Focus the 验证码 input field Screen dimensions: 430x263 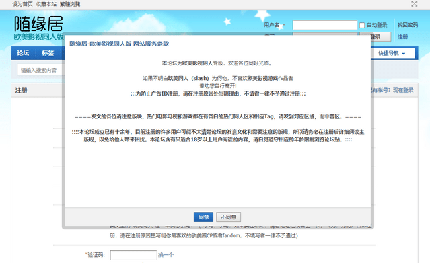click(133, 255)
